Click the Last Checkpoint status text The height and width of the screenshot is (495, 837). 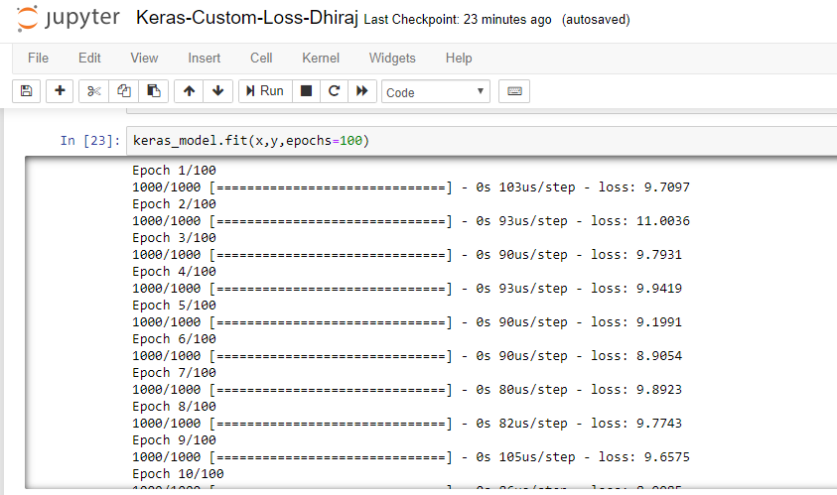coord(458,20)
